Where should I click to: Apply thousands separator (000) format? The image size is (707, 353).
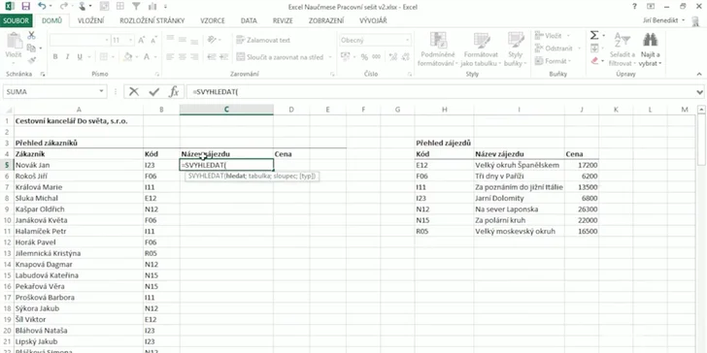tap(376, 56)
